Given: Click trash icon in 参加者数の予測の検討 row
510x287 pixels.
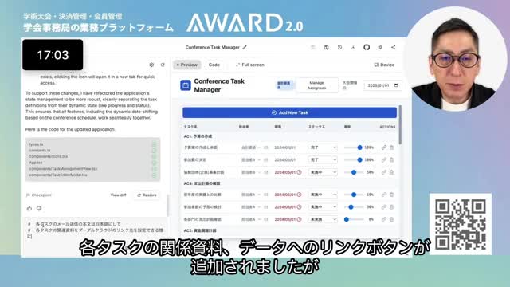Looking at the screenshot, I should (x=391, y=207).
